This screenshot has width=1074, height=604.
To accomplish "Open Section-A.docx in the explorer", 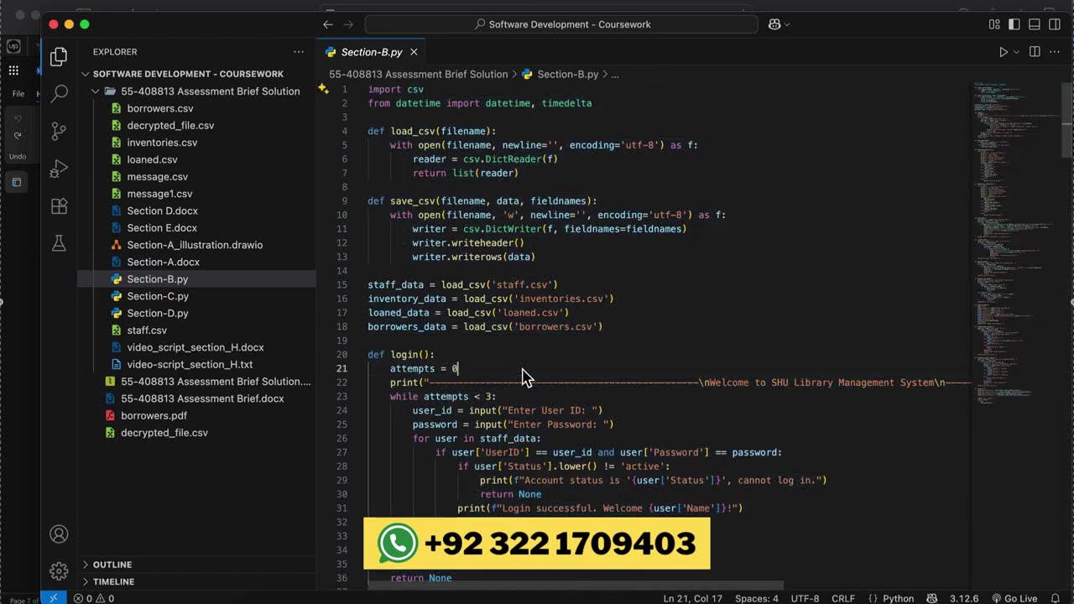I will pos(163,262).
